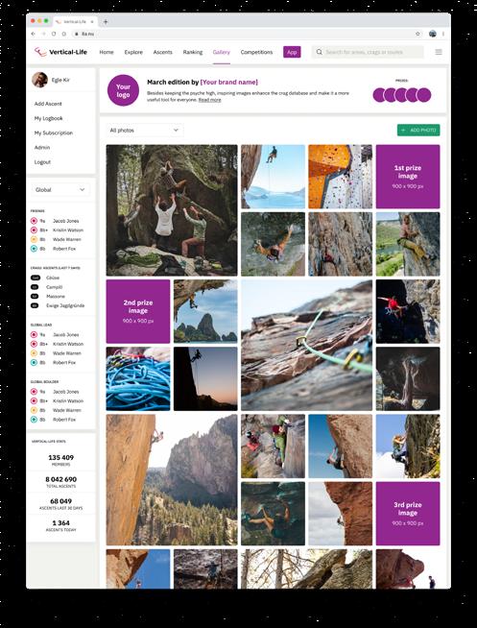Click the Vertical-Life logo icon
Image resolution: width=477 pixels, height=628 pixels.
(x=40, y=52)
